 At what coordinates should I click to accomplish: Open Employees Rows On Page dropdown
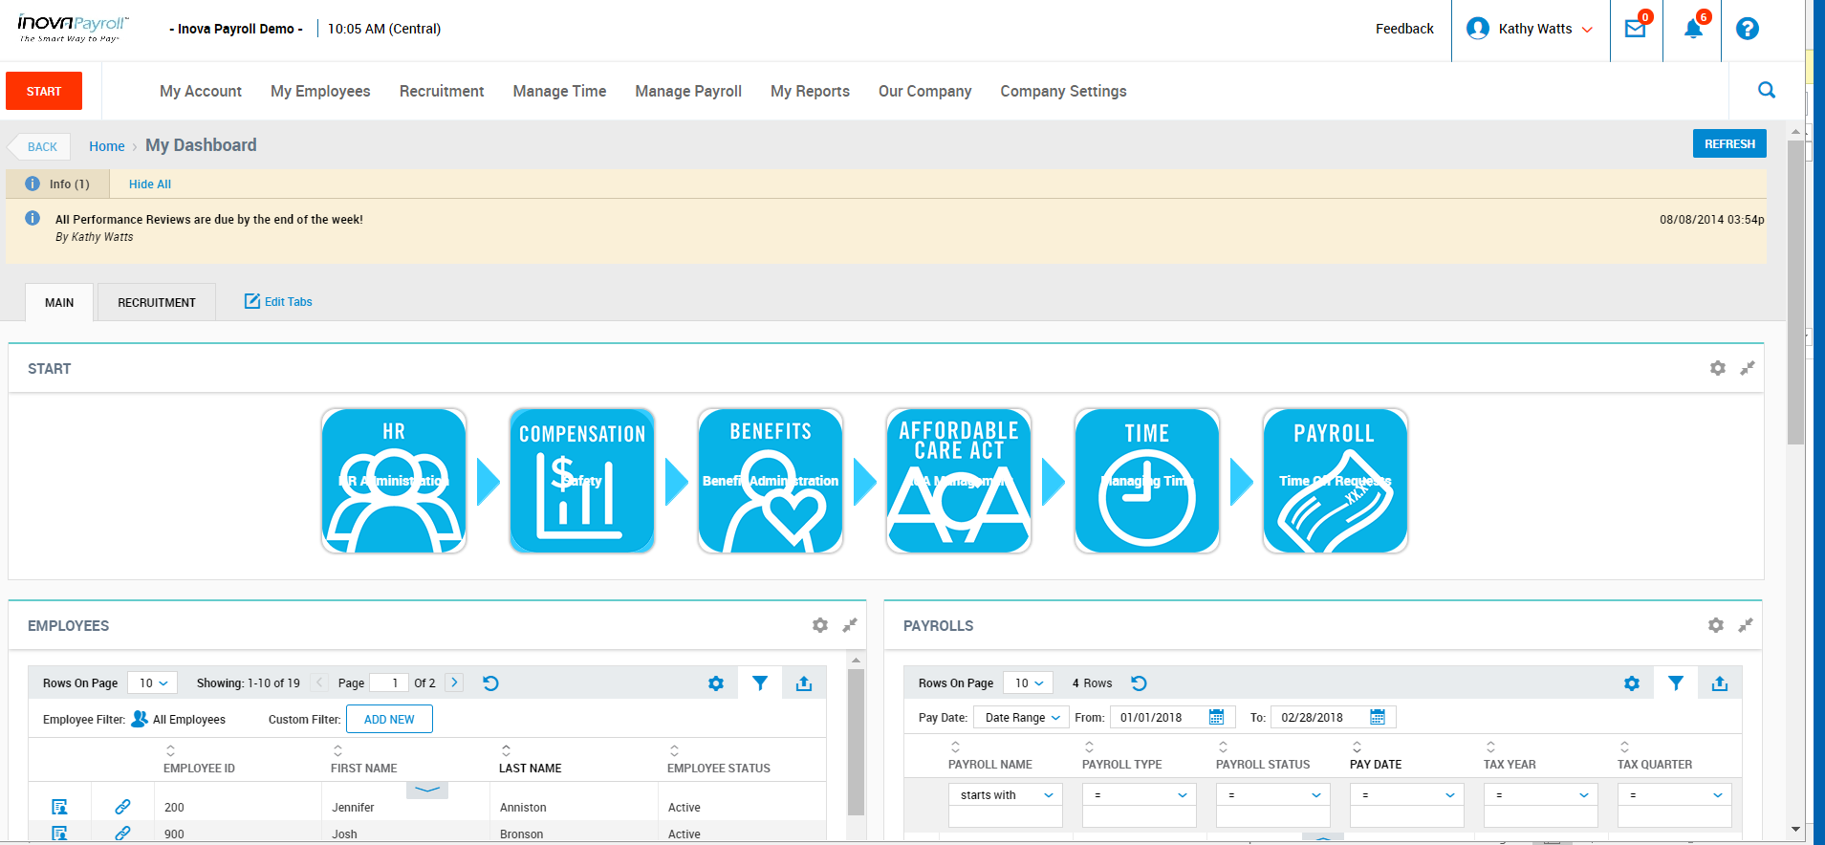[x=153, y=683]
